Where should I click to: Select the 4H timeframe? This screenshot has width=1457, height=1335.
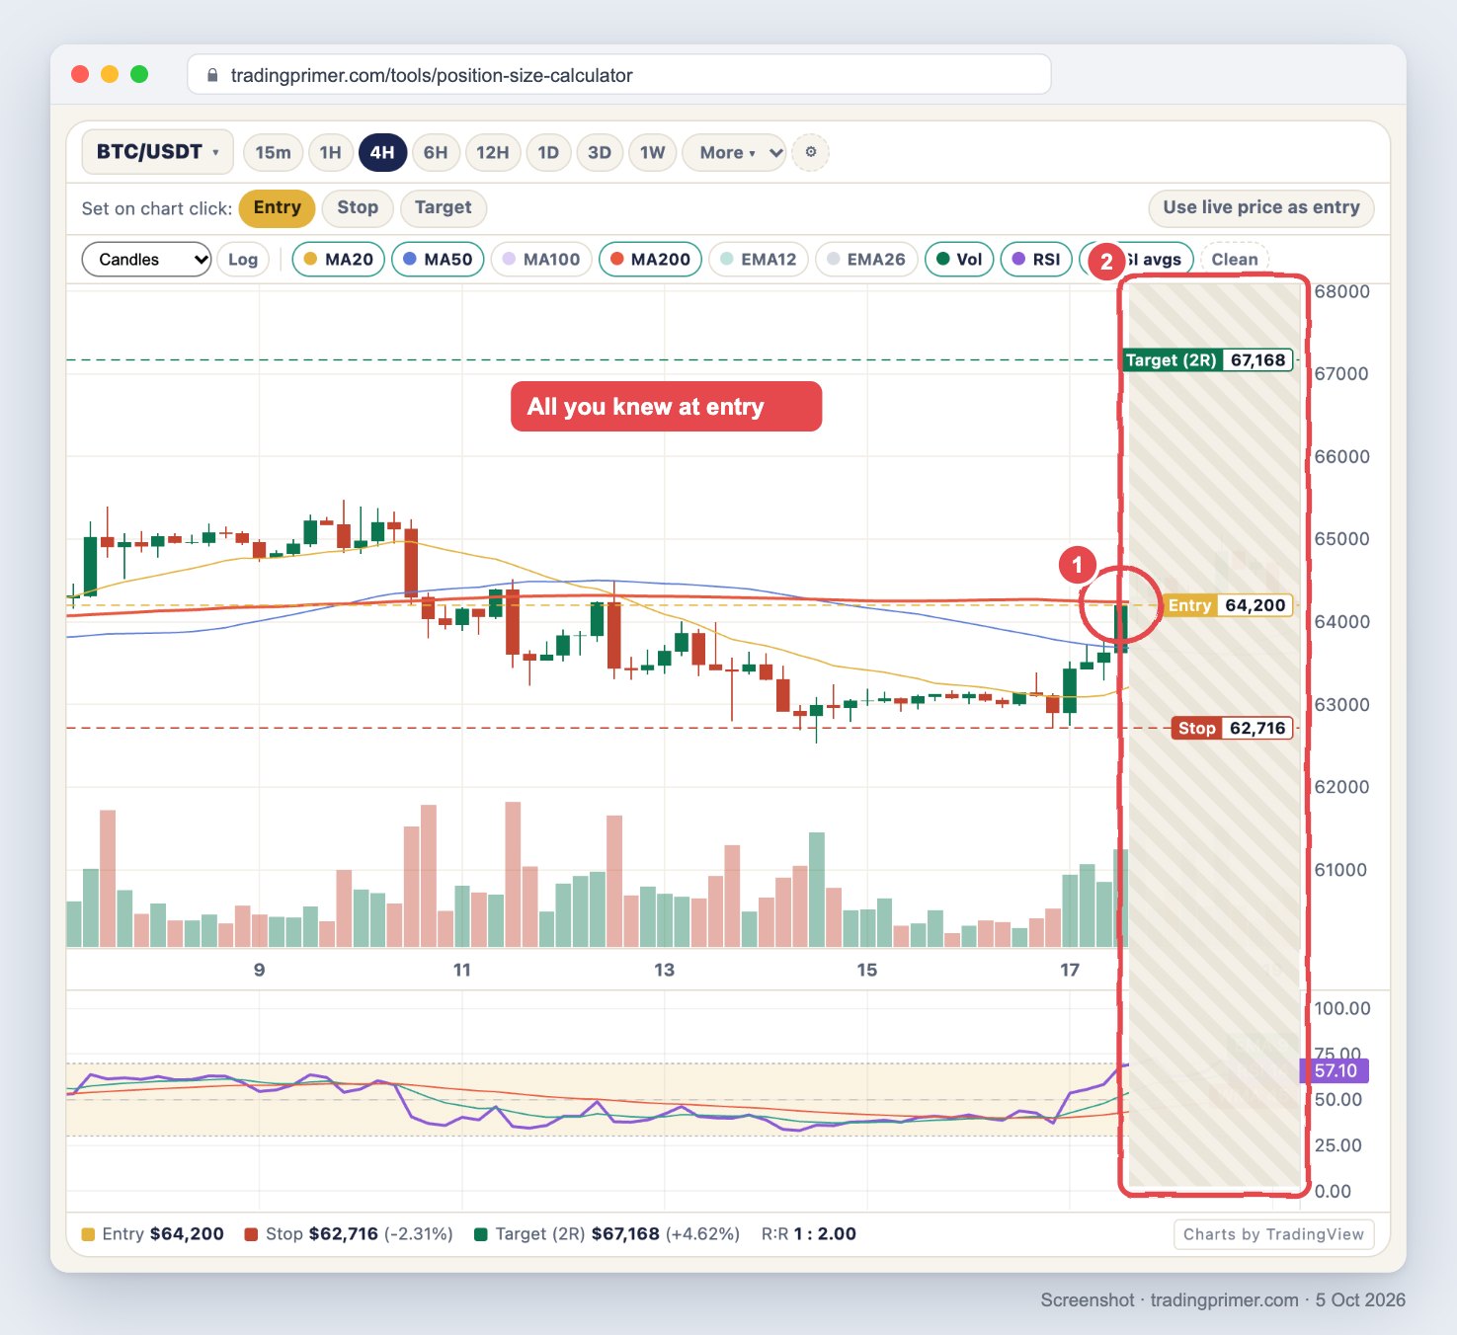382,152
